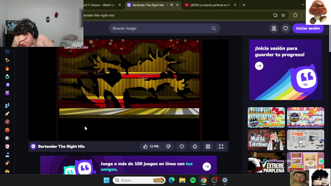Screen dimensions: 331x186
Task: Bookmark this page with the star icon
Action: [283, 15]
